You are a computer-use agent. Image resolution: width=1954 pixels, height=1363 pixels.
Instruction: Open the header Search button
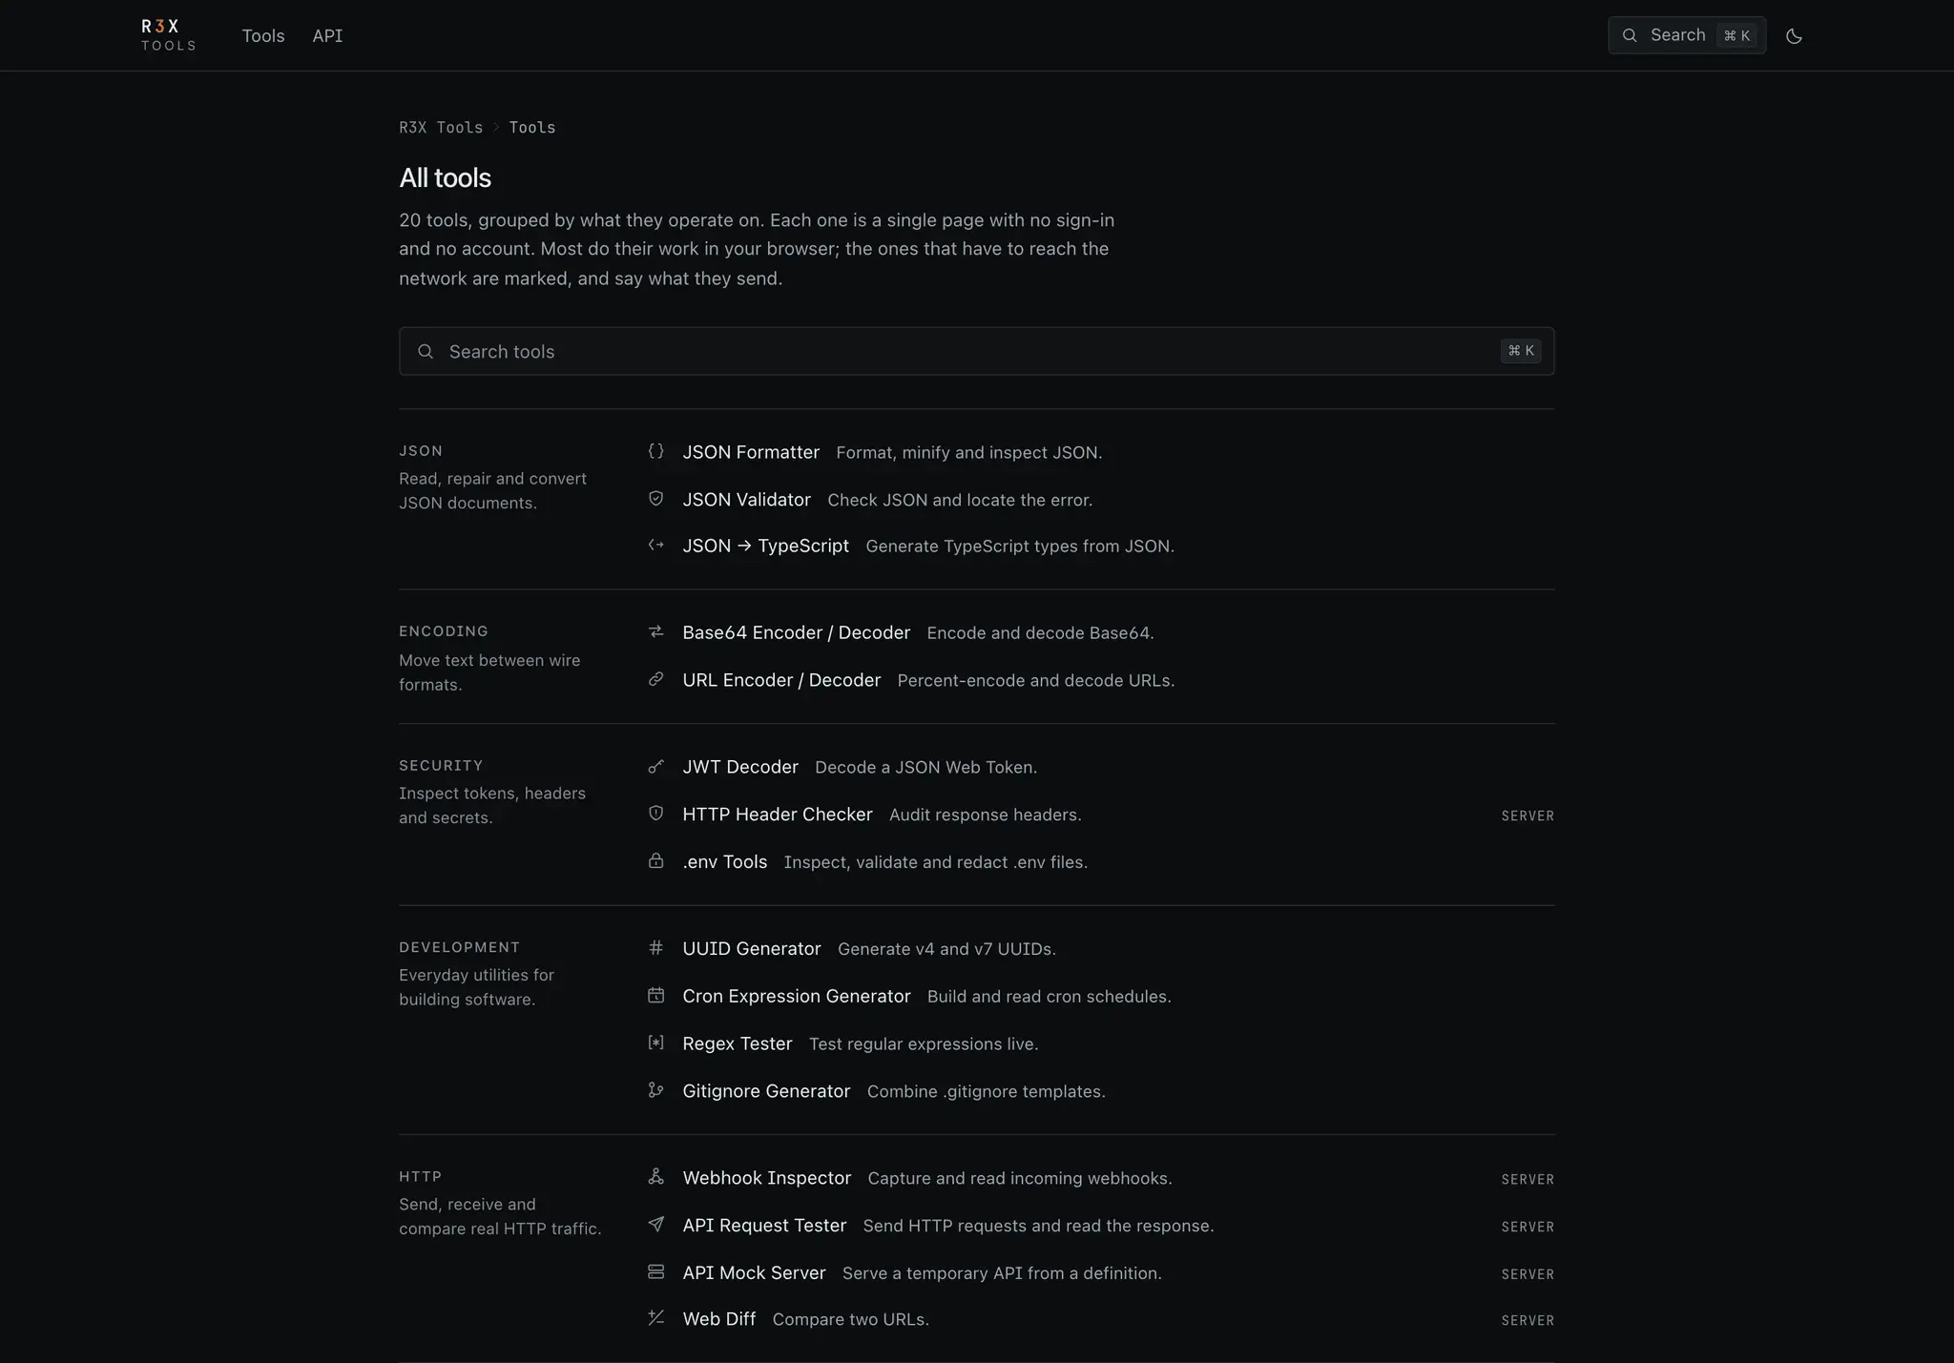[x=1687, y=35]
